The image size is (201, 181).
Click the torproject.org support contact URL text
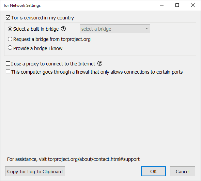click(94, 159)
